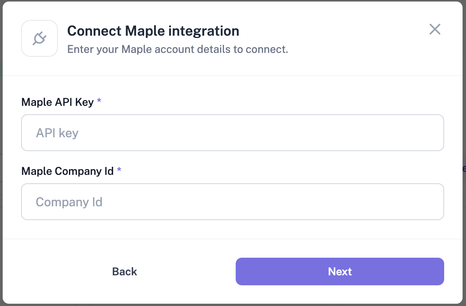The height and width of the screenshot is (306, 466).
Task: Click the required asterisk beside Maple Company Id
Action: [x=119, y=170]
